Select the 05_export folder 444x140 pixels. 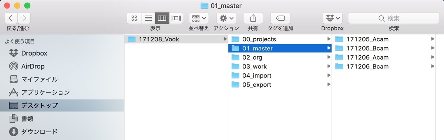[280, 85]
